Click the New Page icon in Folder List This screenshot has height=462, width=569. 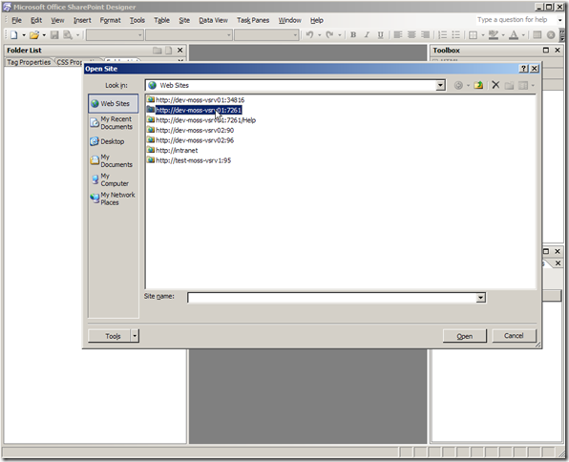pos(168,50)
